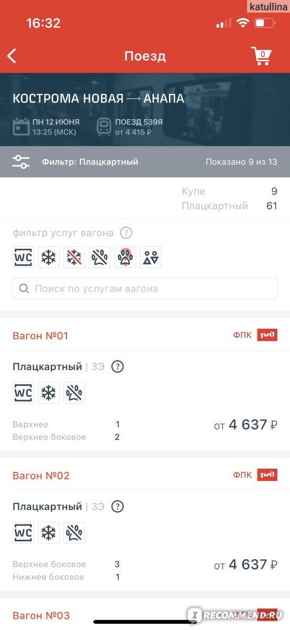This screenshot has height=630, width=290.
Task: Tap the back arrow in header
Action: [12, 56]
